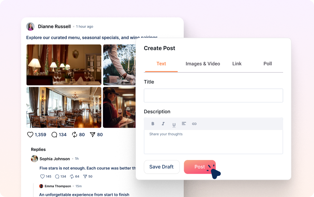The width and height of the screenshot is (314, 197).
Task: Click the insert link icon in toolbar
Action: click(194, 124)
